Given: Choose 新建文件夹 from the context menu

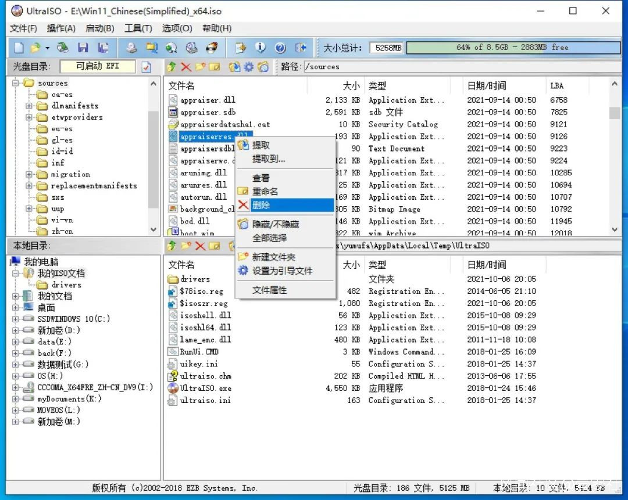Looking at the screenshot, I should (286, 257).
